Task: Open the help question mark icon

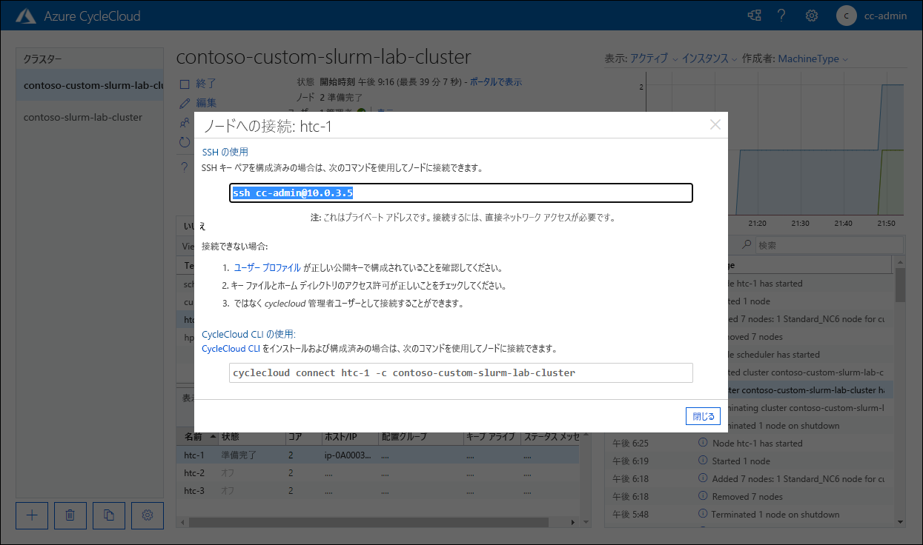Action: [x=781, y=16]
